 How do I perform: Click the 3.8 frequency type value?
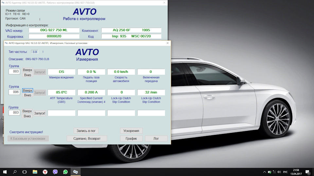point(35,52)
